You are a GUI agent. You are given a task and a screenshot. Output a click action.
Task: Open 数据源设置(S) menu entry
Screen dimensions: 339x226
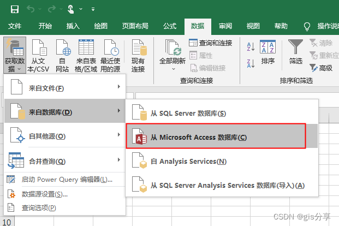(64, 194)
